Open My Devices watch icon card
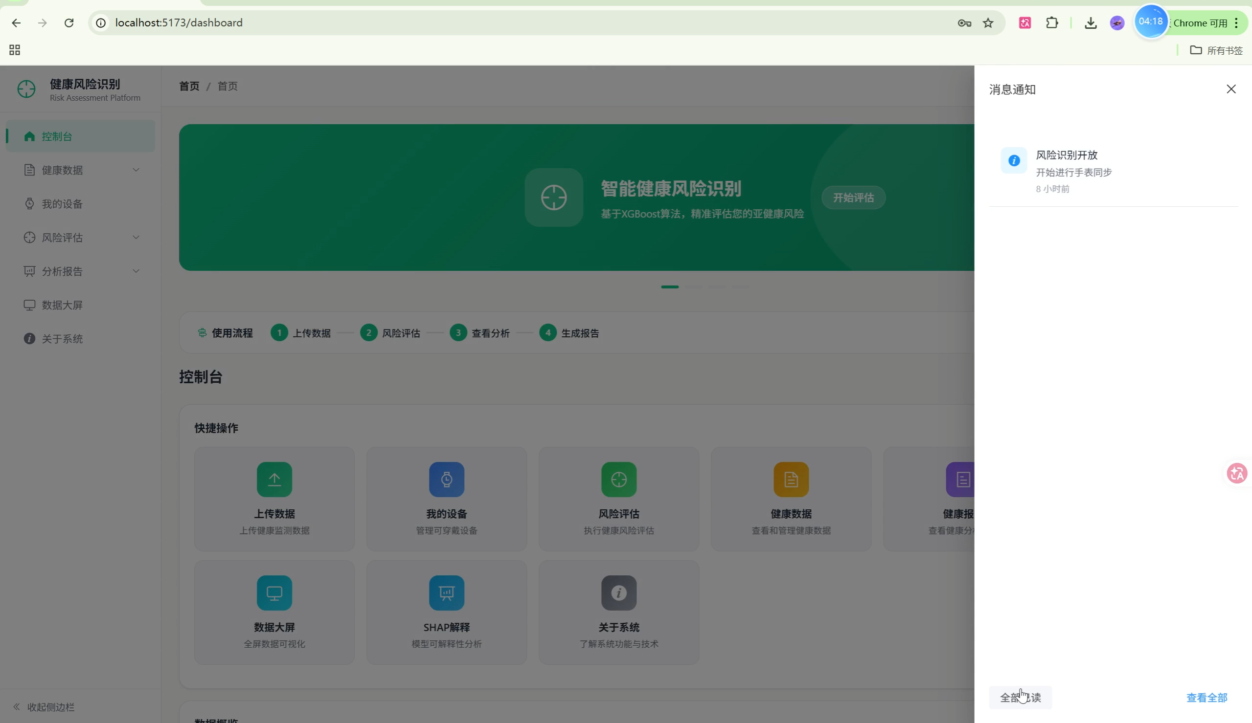Image resolution: width=1252 pixels, height=723 pixels. (x=446, y=479)
